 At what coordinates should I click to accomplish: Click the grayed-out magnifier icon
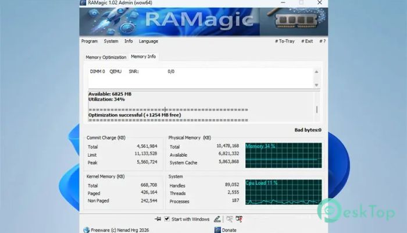(229, 219)
